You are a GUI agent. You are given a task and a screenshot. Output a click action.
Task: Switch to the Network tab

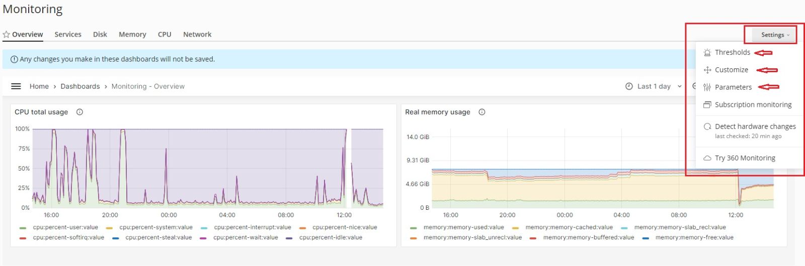(x=197, y=35)
